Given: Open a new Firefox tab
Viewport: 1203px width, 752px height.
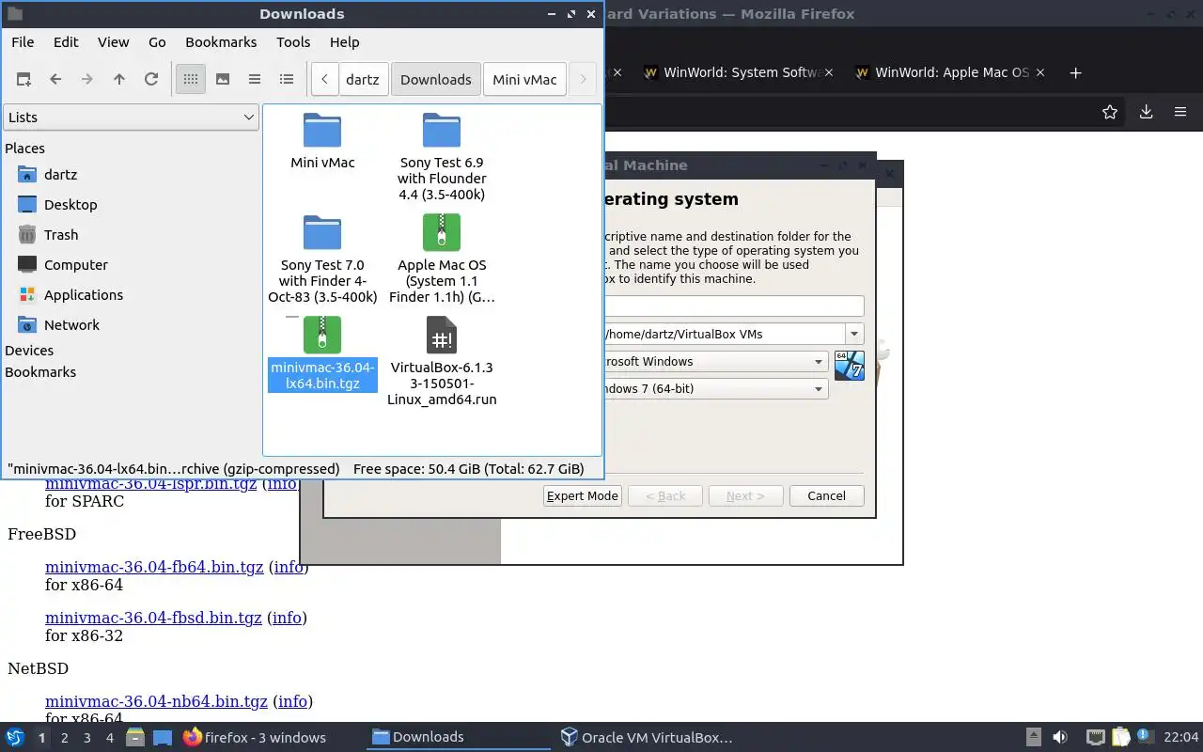Looking at the screenshot, I should (1076, 72).
